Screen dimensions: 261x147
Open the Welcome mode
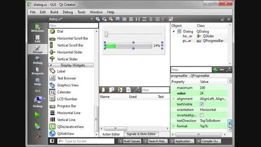(x=38, y=28)
